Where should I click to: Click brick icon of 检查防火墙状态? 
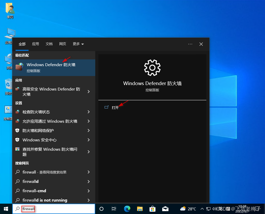[x=17, y=112]
